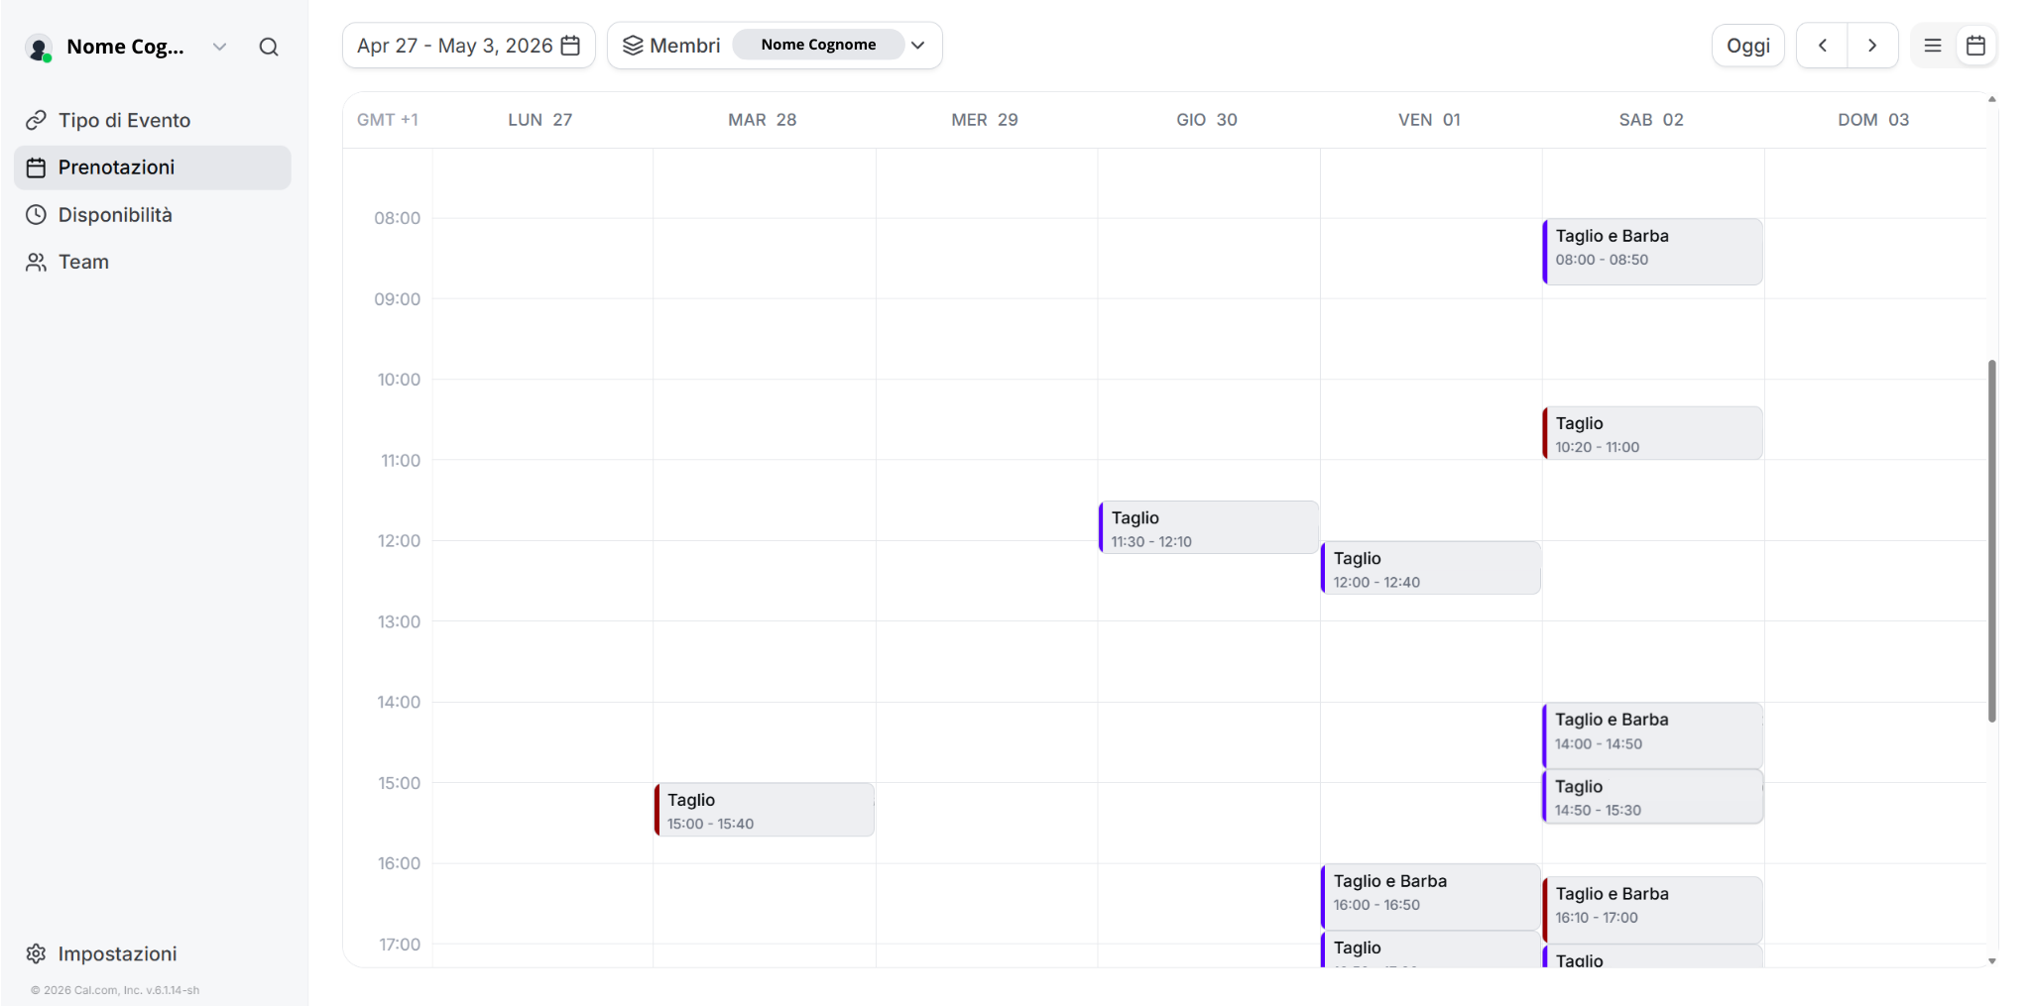Click the user avatar icon
Image resolution: width=2031 pixels, height=1006 pixels.
pyautogui.click(x=39, y=48)
